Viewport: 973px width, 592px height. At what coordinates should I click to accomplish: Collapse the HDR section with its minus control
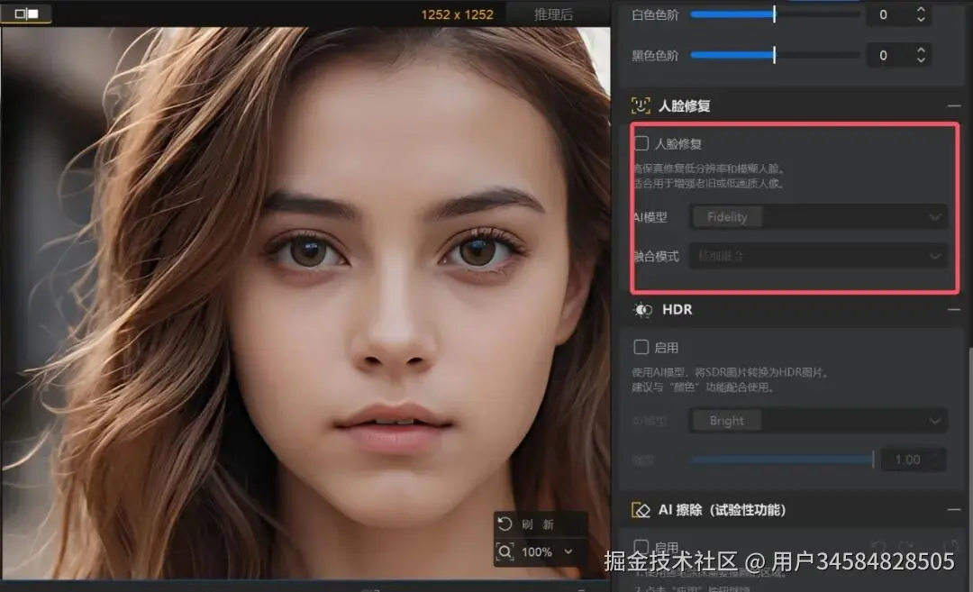(x=955, y=309)
